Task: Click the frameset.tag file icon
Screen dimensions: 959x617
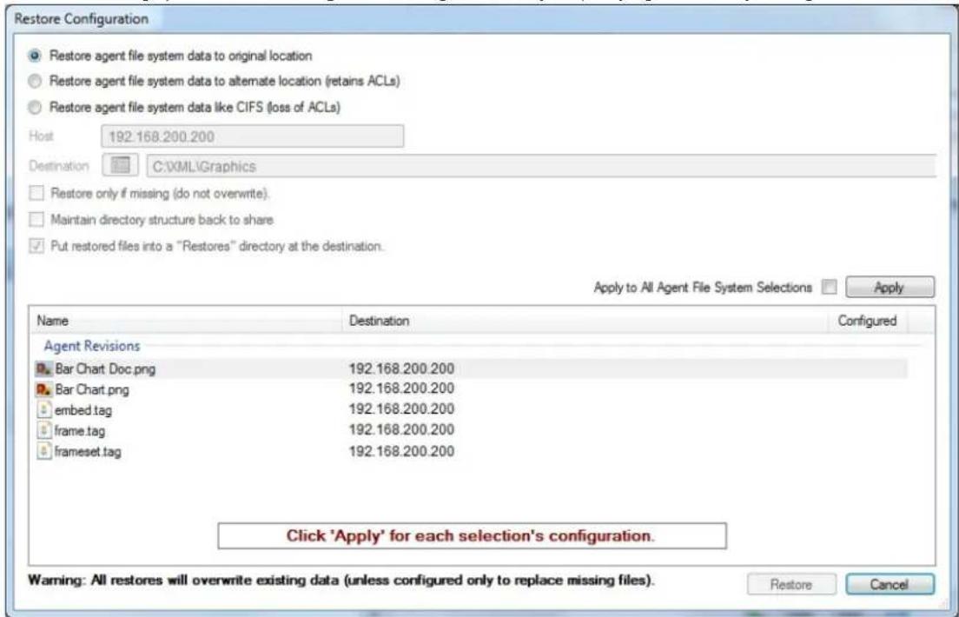Action: (43, 451)
